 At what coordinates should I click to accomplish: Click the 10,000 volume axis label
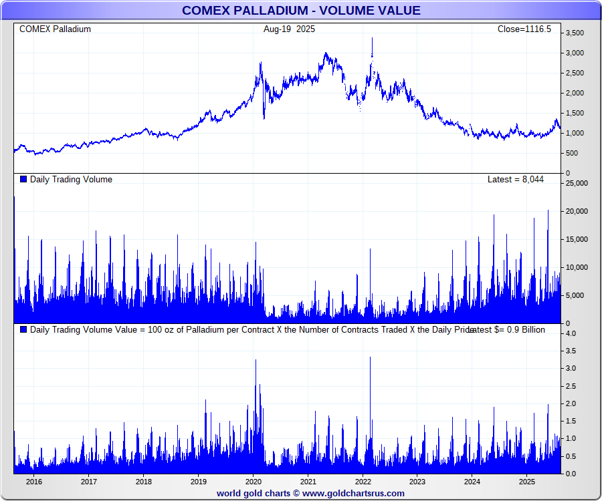tap(577, 268)
